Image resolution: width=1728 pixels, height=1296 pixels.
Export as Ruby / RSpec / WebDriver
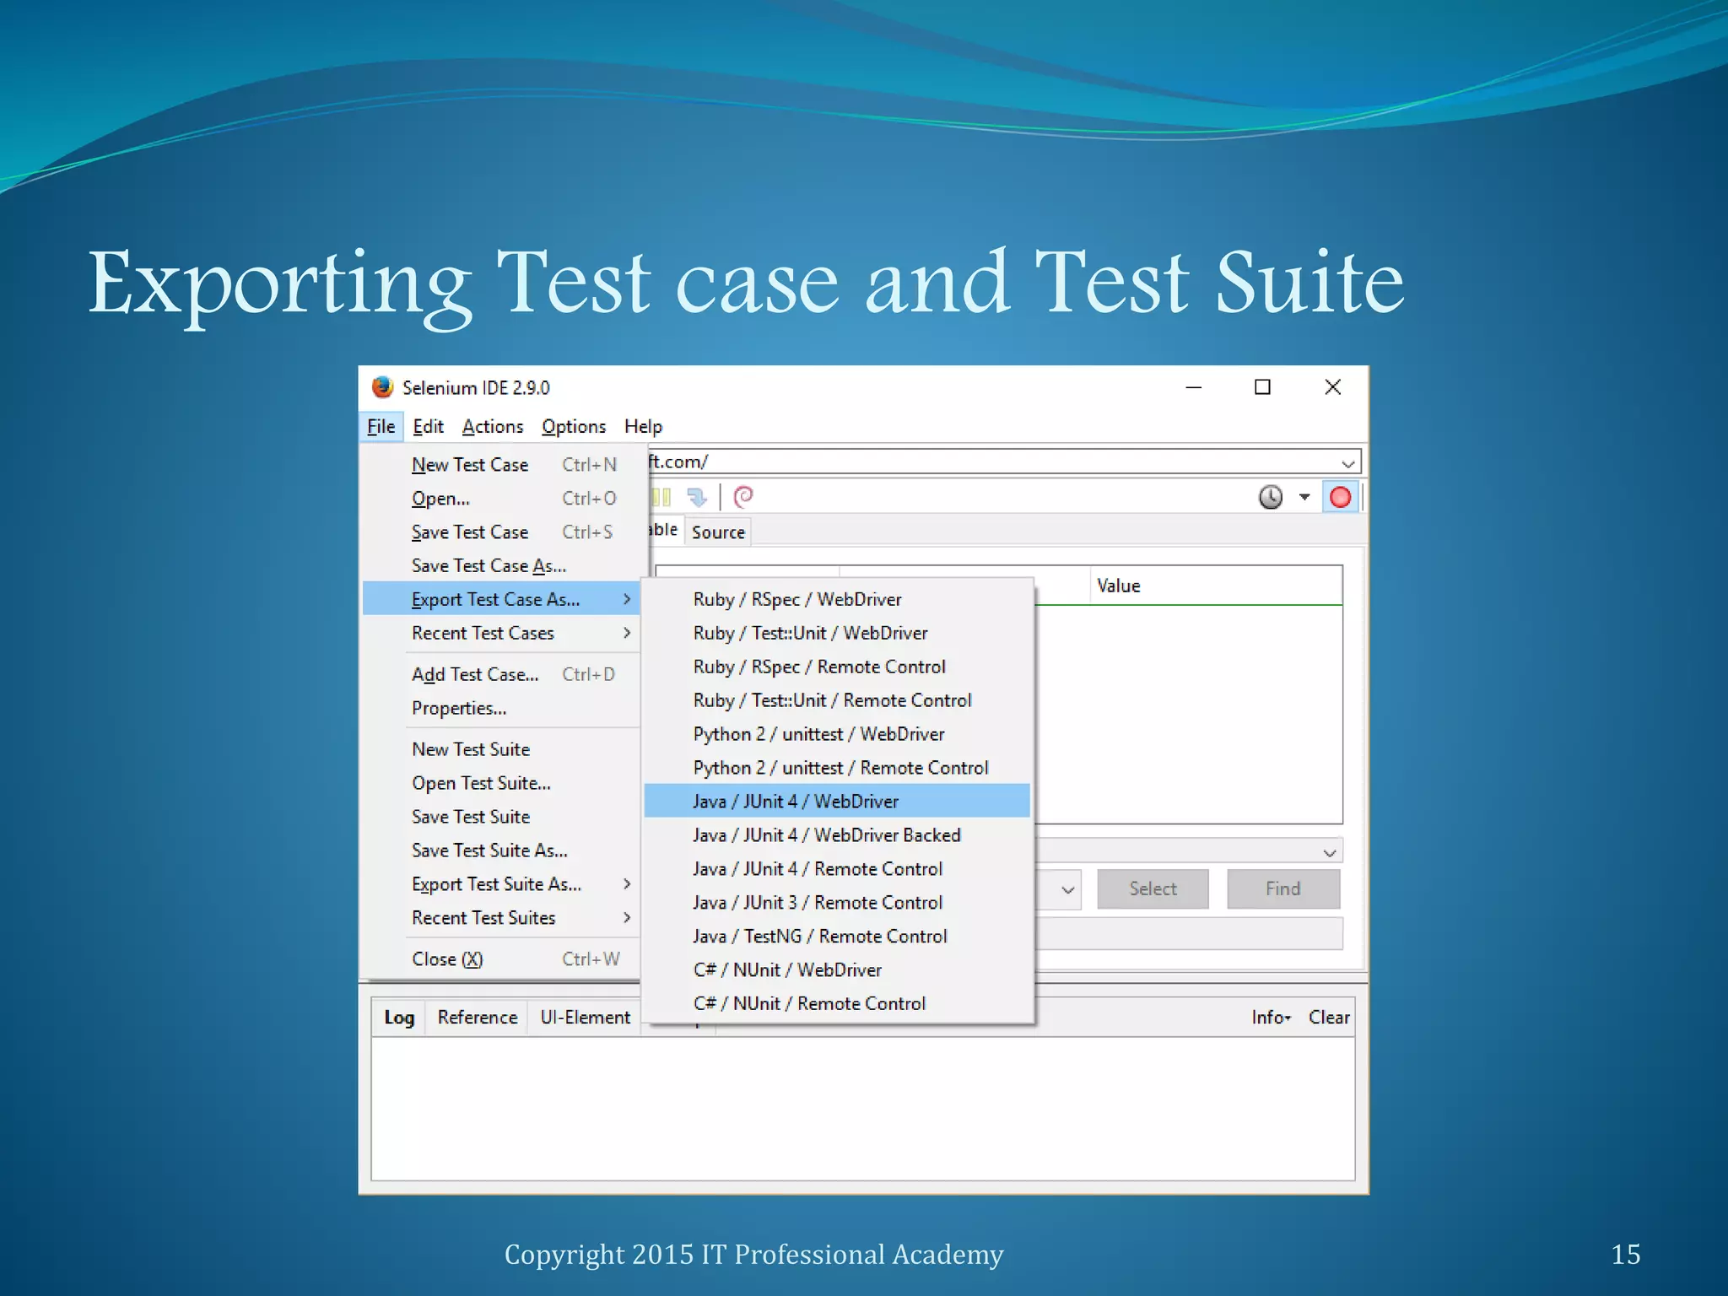[x=837, y=599]
